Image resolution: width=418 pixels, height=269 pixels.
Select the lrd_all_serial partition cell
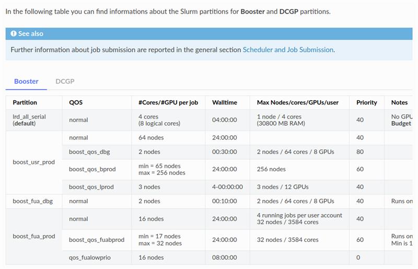(x=29, y=120)
